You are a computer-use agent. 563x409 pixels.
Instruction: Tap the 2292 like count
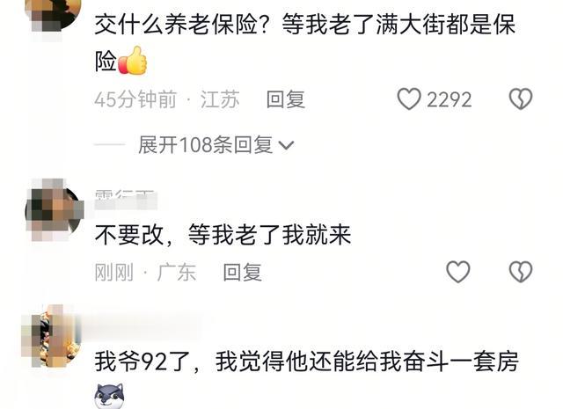point(449,99)
